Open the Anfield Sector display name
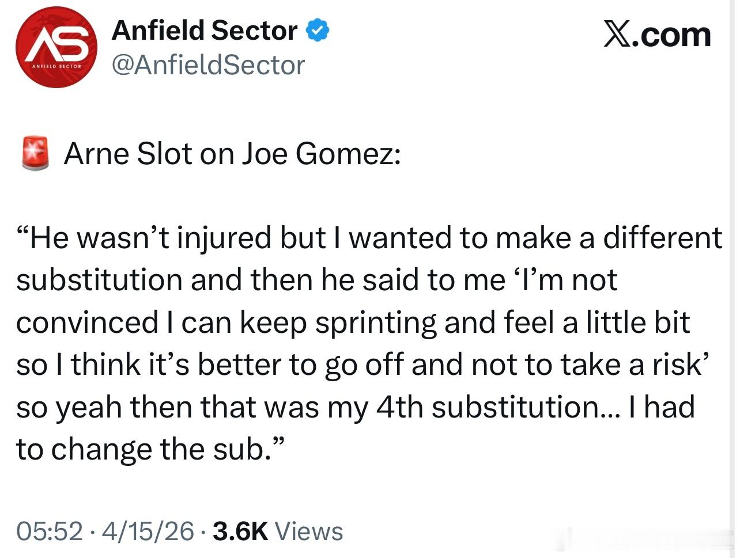 click(205, 31)
